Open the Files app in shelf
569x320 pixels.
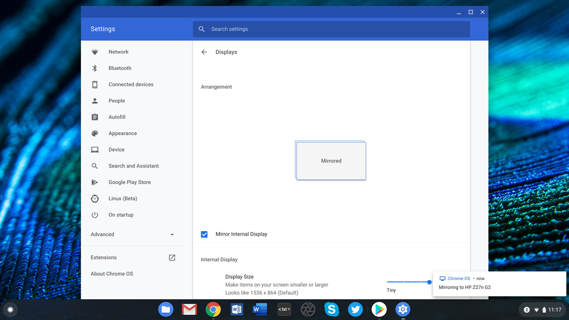166,309
